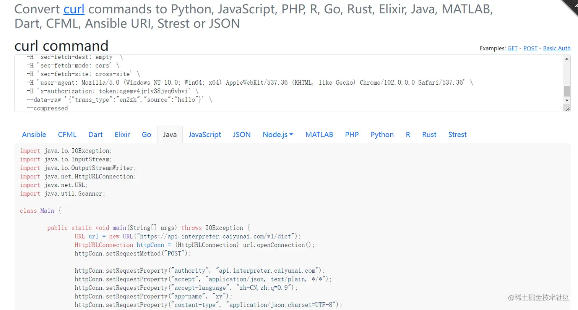578x310 pixels.
Task: Click the 'url.openConnection()' code line
Action: (x=195, y=245)
